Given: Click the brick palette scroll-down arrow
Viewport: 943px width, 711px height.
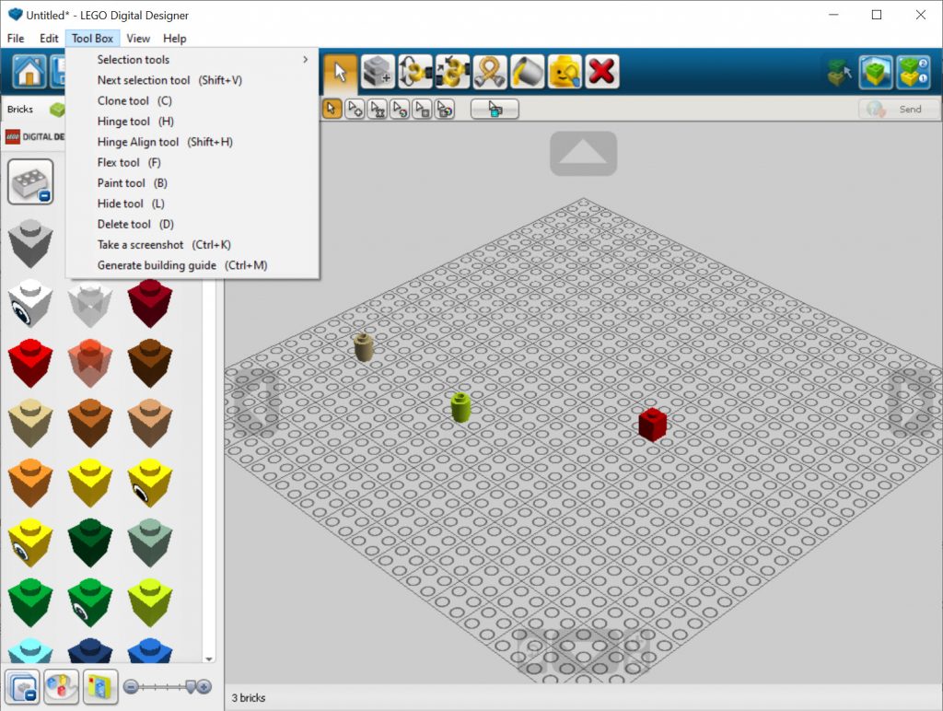Looking at the screenshot, I should (x=209, y=659).
